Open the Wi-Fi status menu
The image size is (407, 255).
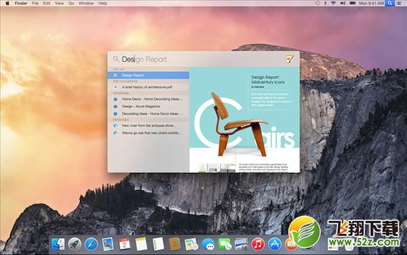[334, 3]
